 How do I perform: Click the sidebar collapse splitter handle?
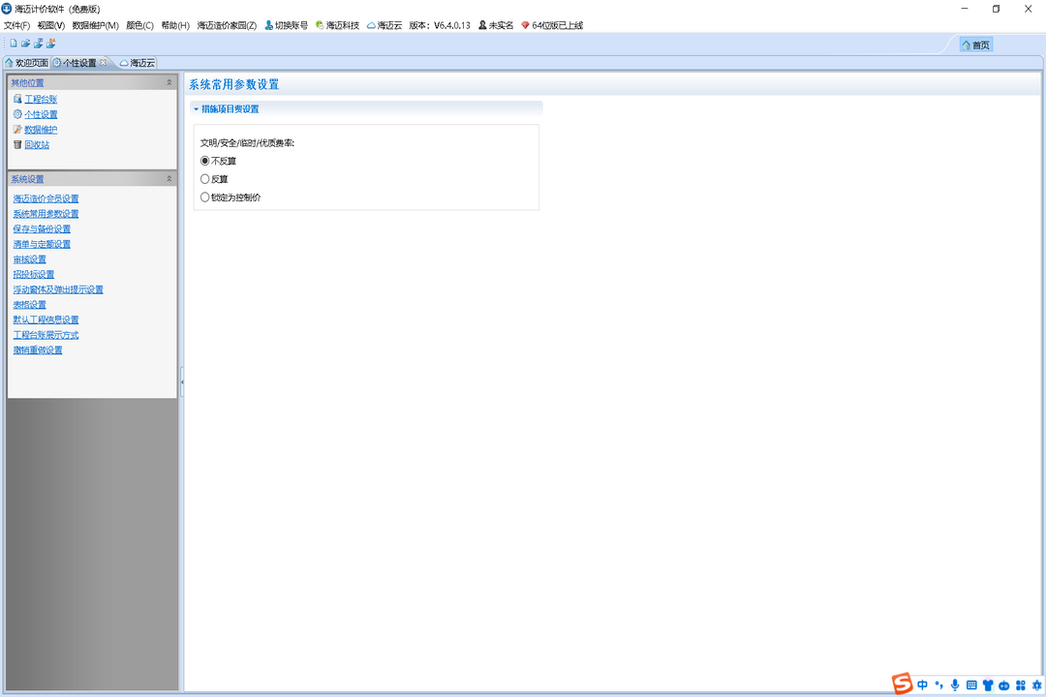[x=181, y=381]
